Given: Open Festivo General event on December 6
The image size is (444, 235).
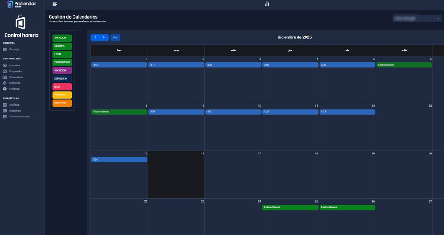Looking at the screenshot, I should 404,65.
